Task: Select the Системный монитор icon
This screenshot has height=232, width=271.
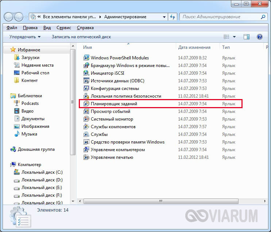Action: coord(86,119)
